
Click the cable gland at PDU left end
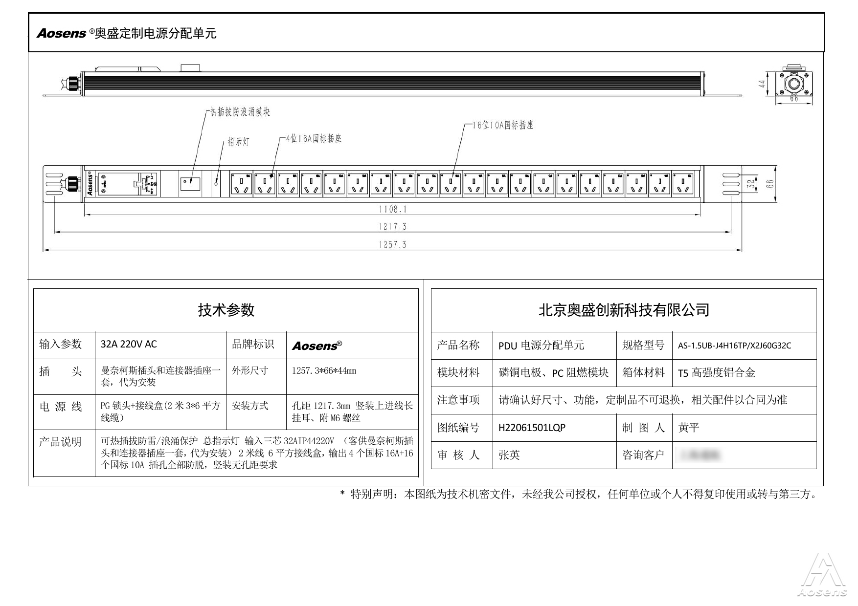click(x=72, y=184)
